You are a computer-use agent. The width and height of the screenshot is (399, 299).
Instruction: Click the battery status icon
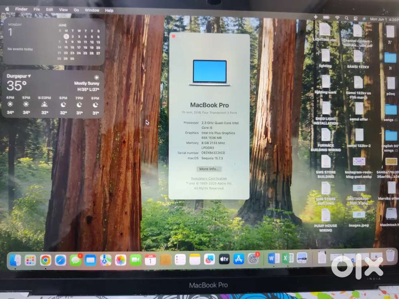tap(326, 18)
